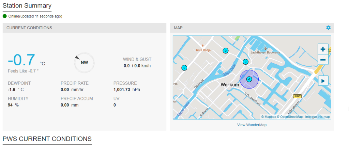
Task: Click the Kota Radja restaurant icon
Action: point(203,46)
